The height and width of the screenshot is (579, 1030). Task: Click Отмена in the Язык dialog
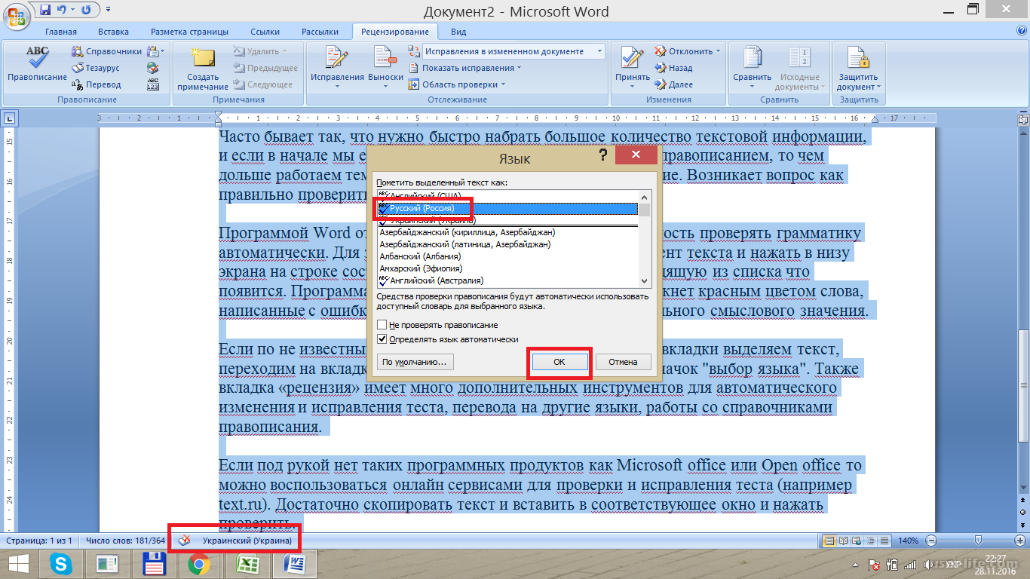click(624, 362)
